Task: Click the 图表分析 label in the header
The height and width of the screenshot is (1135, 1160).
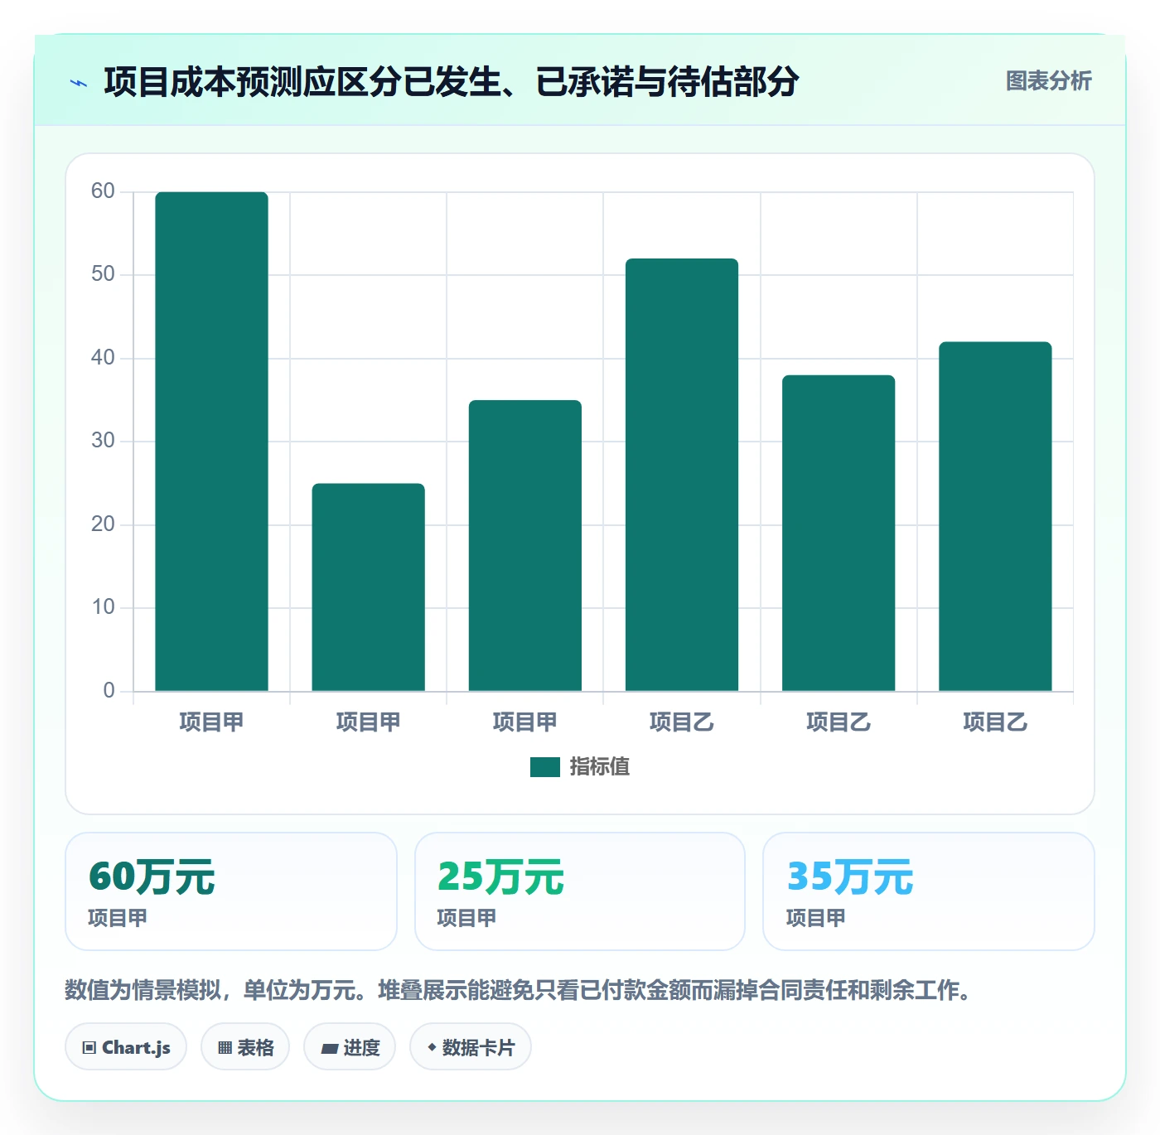Action: point(1049,81)
